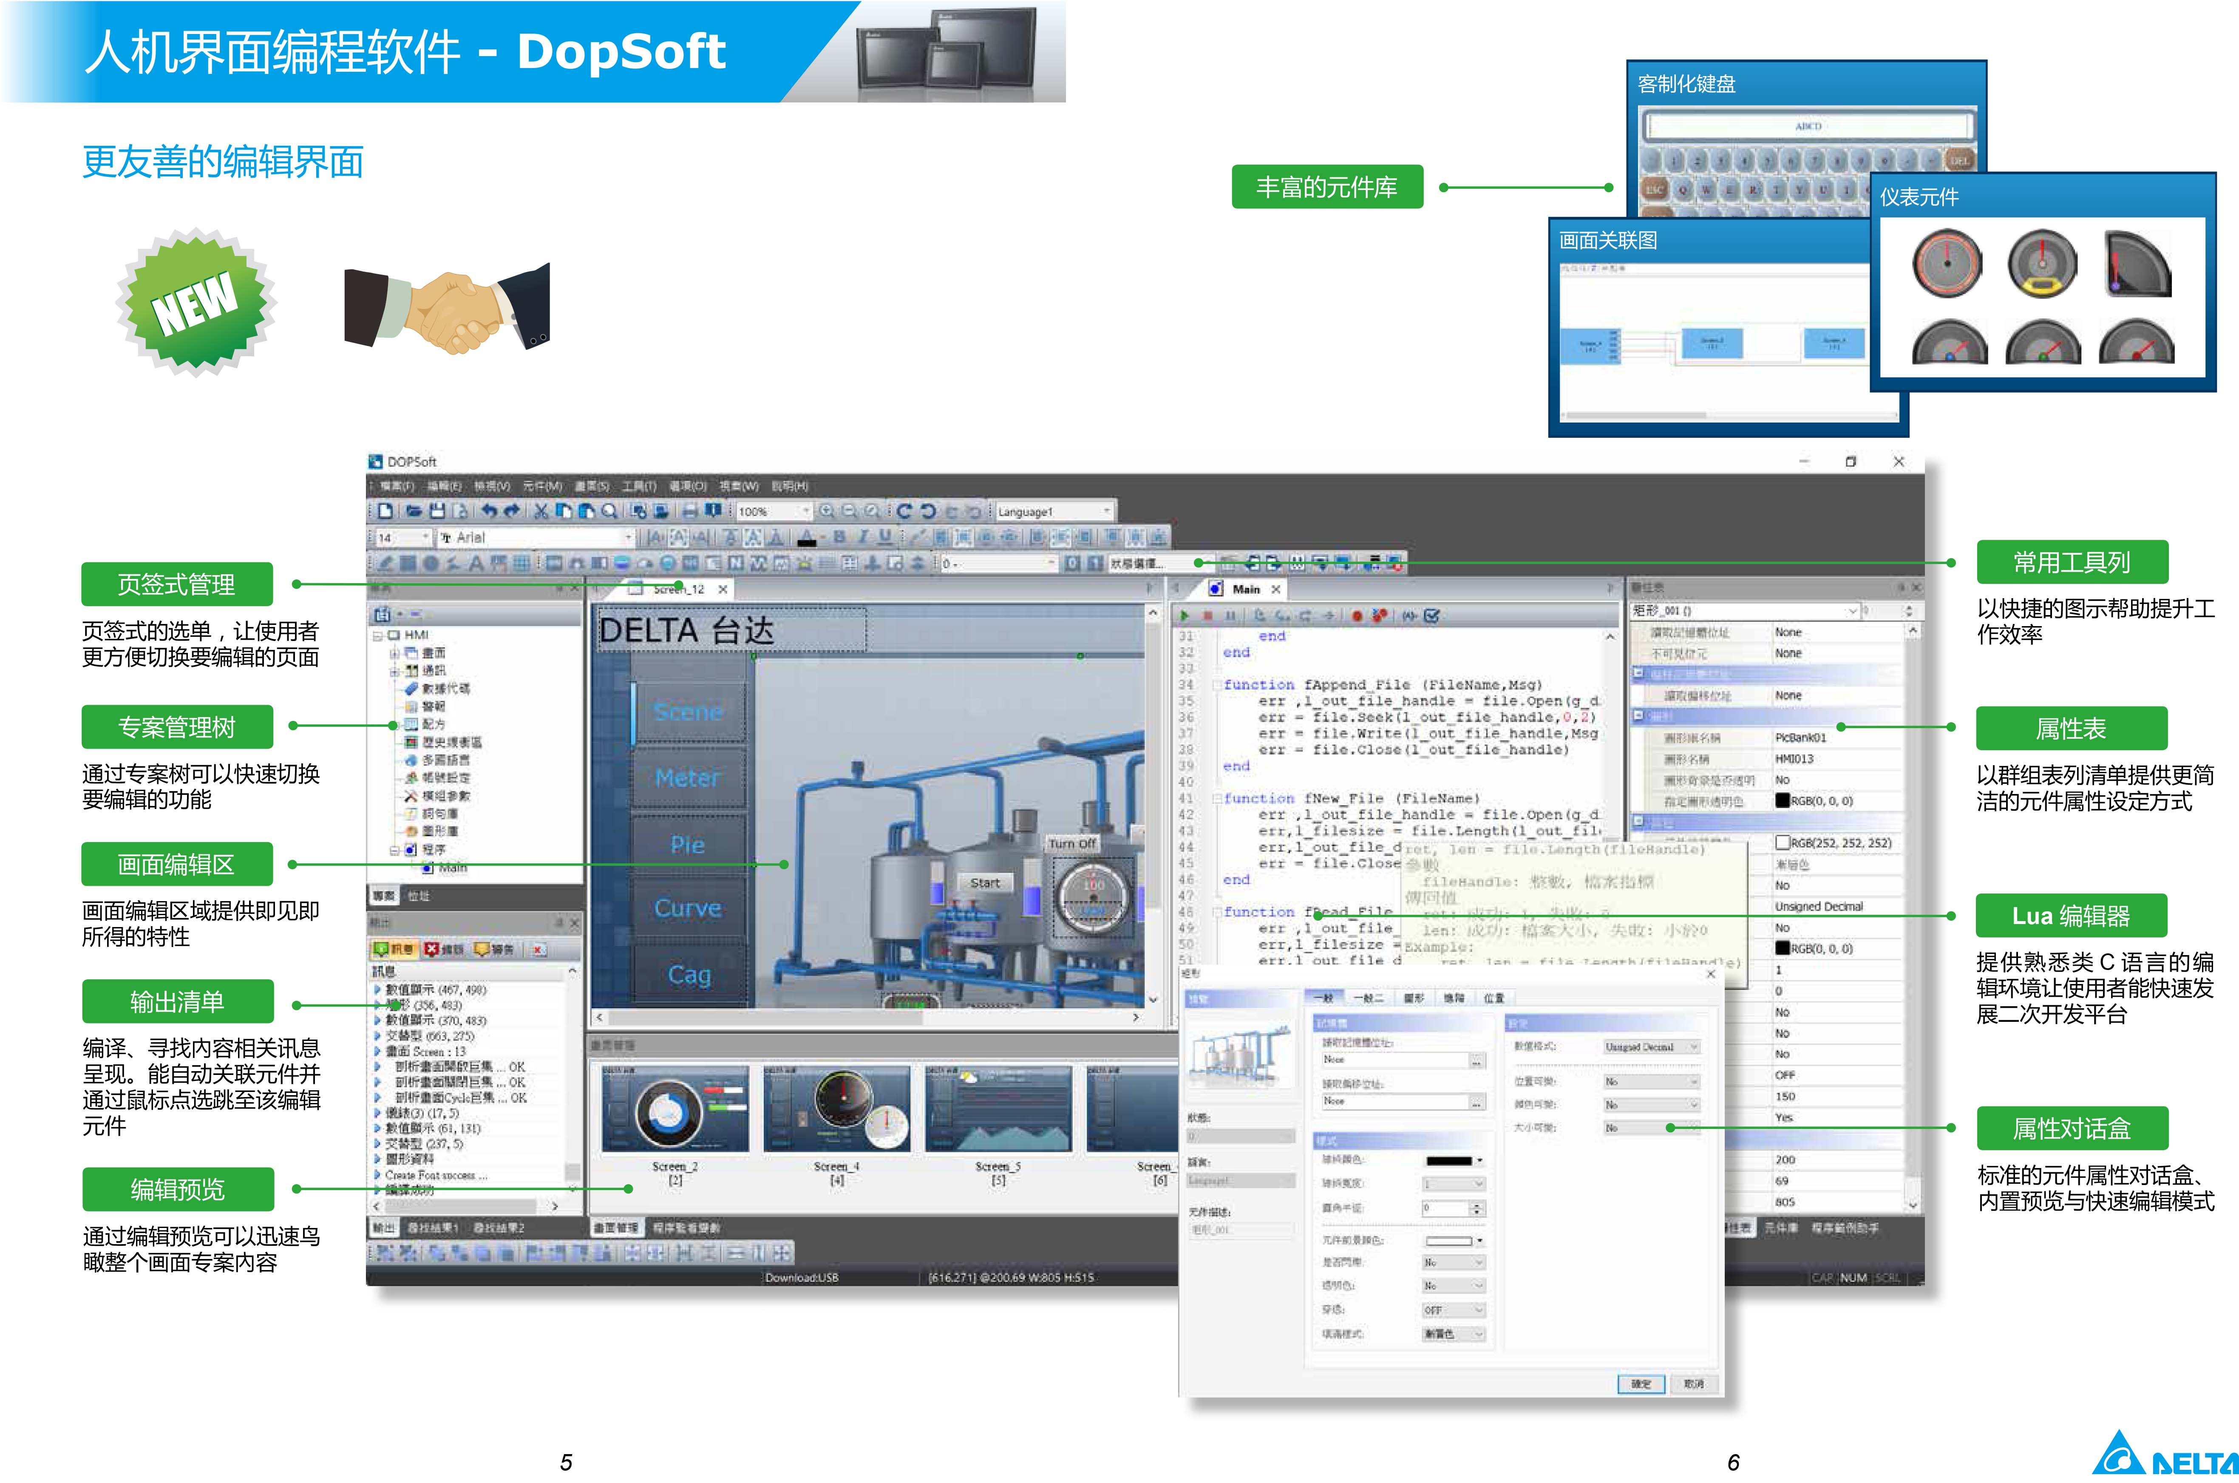Image resolution: width=2239 pixels, height=1483 pixels.
Task: Click the 'Create Font success ...' output row
Action: tap(437, 1175)
